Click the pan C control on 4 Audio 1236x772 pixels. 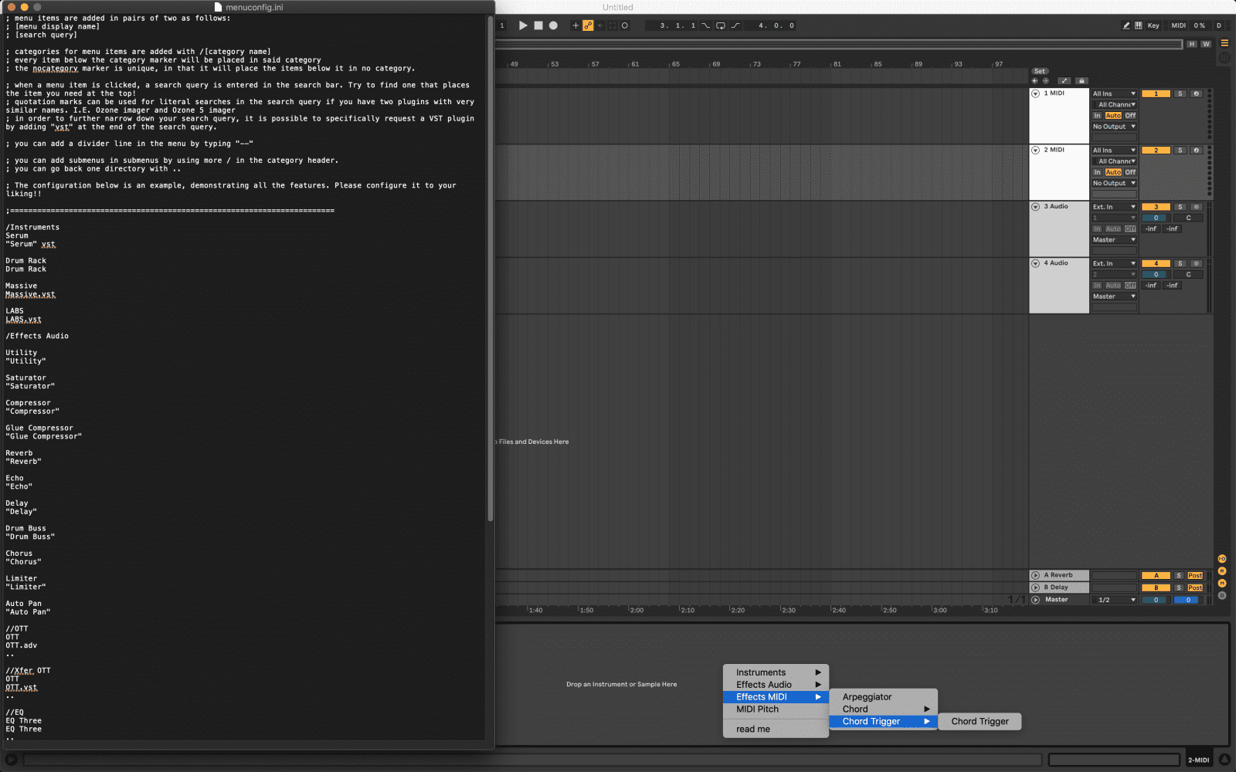click(x=1188, y=274)
